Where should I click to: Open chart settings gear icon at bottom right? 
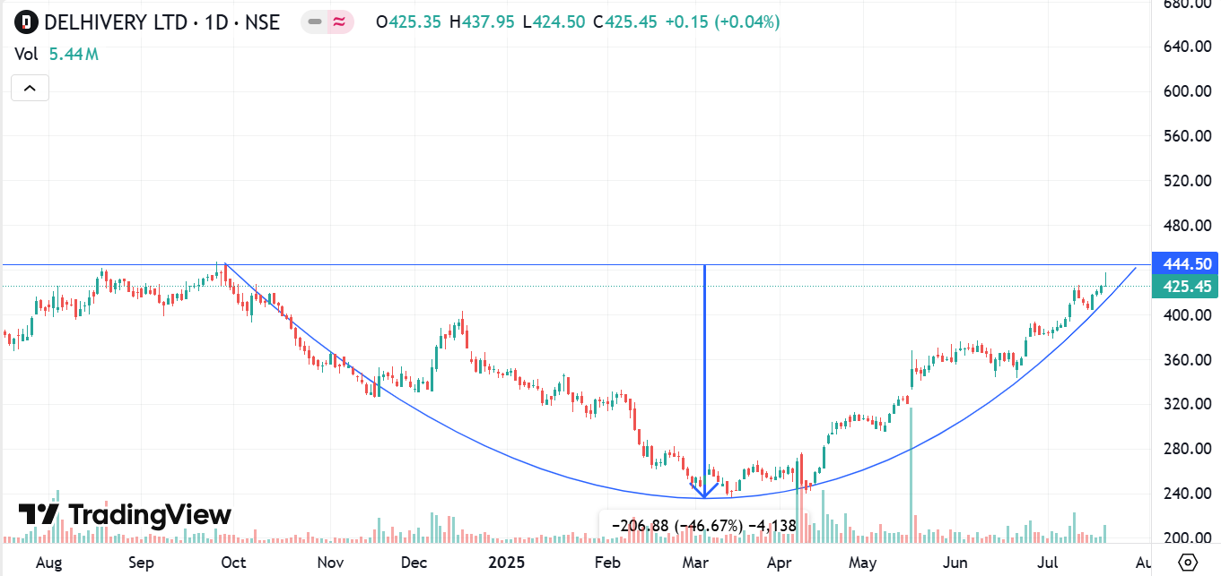click(1188, 563)
